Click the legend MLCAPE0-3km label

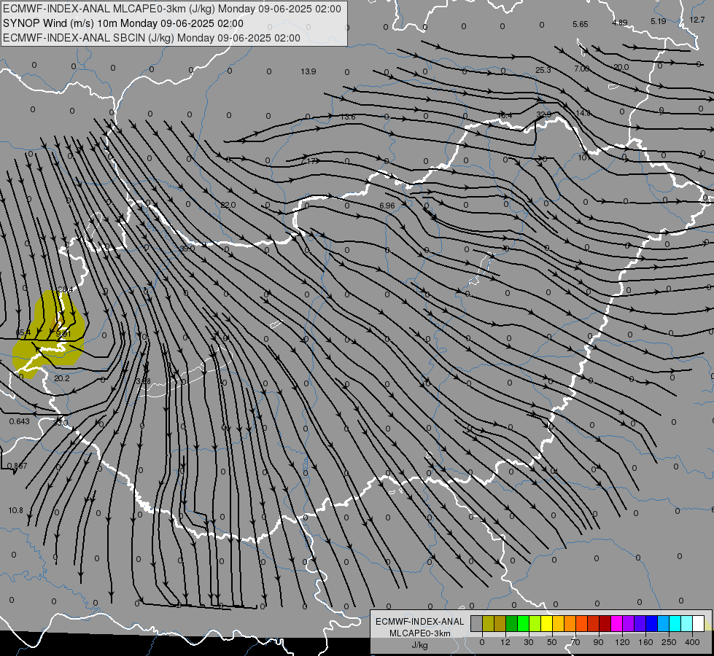click(420, 633)
